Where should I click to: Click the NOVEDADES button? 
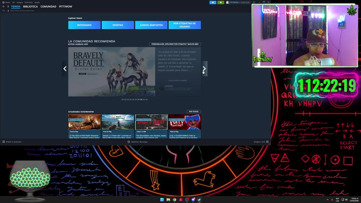tap(84, 25)
